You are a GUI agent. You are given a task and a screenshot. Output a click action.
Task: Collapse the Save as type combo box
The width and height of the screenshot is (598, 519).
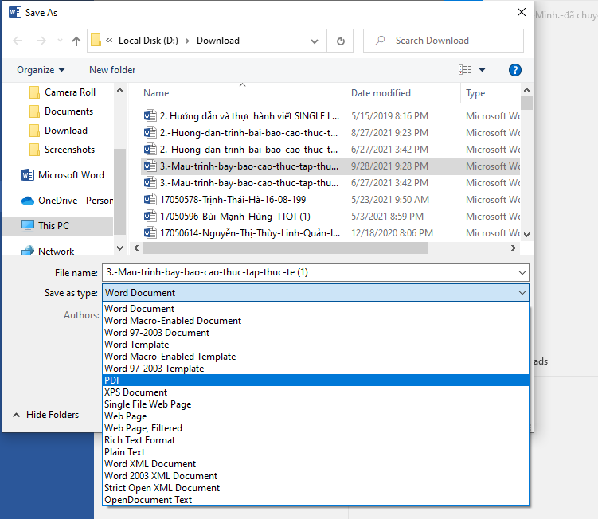tap(522, 293)
